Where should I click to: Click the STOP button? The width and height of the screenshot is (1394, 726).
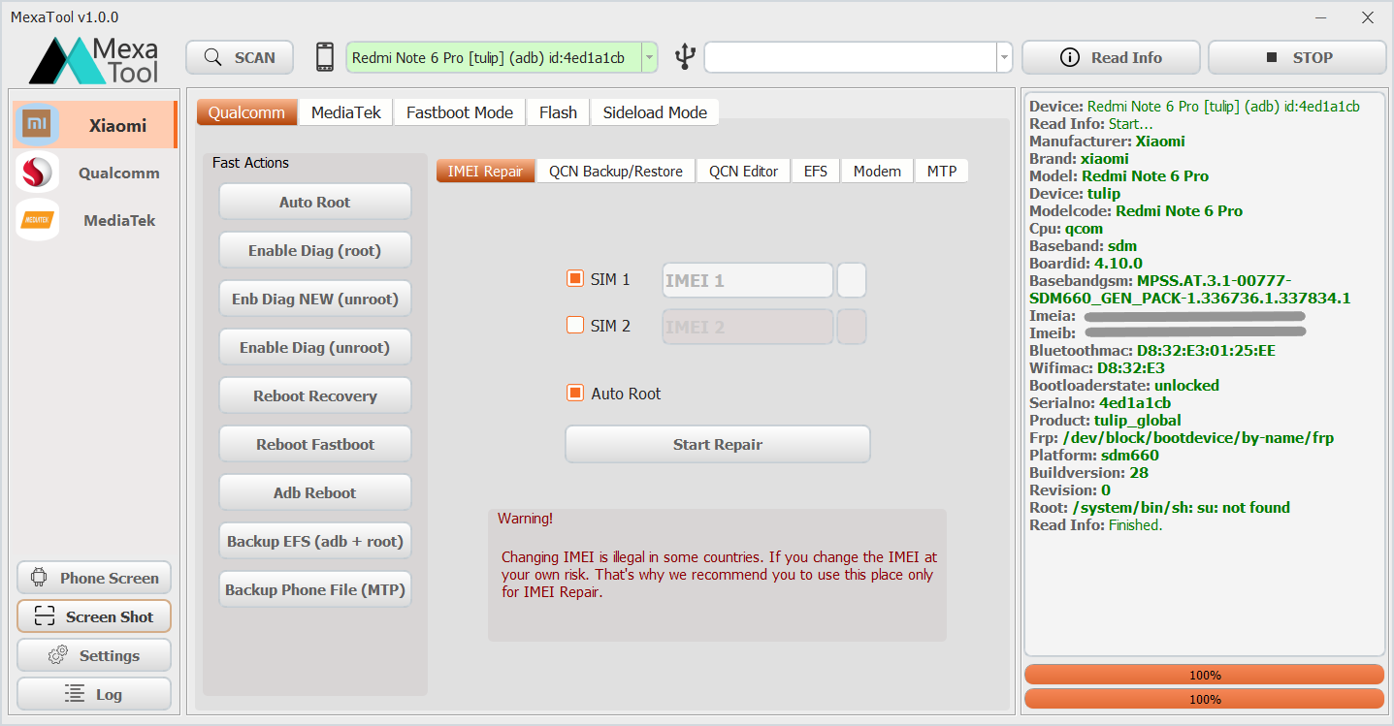1297,57
